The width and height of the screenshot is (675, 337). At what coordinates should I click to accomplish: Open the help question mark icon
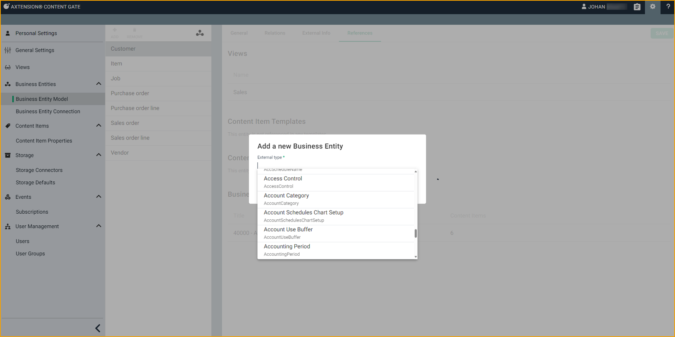pos(668,6)
